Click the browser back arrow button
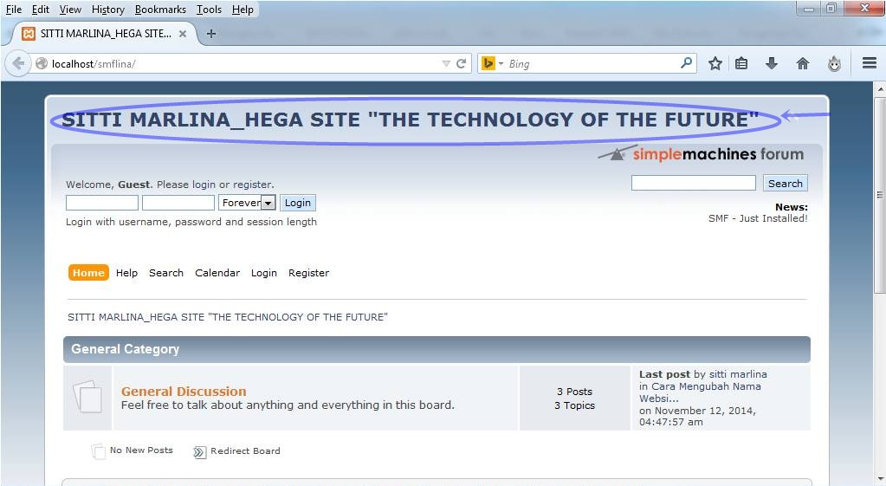 coord(18,63)
